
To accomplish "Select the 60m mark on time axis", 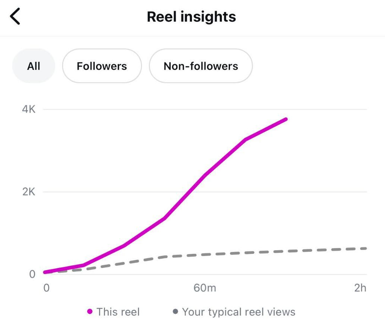I will click(x=205, y=288).
